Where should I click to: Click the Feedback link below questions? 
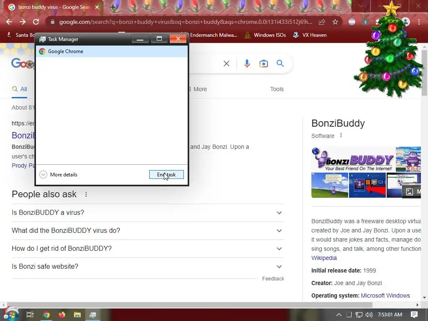coord(273,279)
